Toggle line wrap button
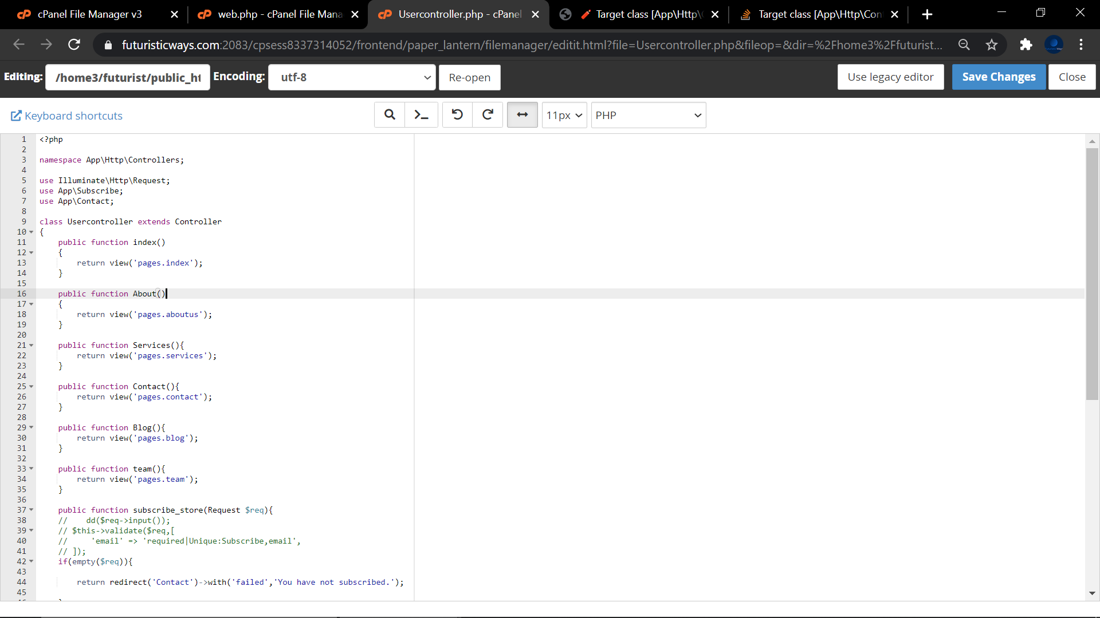 pos(522,115)
